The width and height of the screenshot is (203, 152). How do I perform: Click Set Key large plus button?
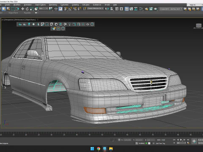point(194,141)
